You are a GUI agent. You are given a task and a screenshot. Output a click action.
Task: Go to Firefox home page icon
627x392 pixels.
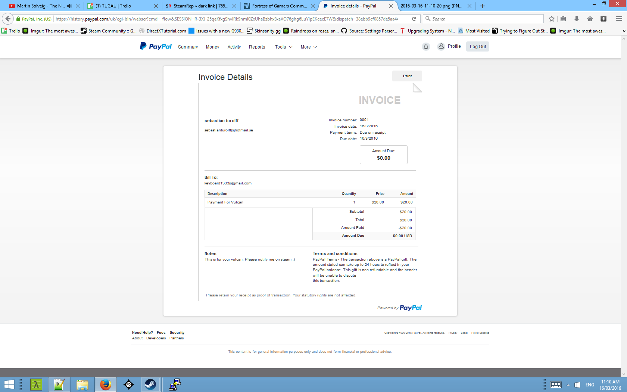point(590,19)
